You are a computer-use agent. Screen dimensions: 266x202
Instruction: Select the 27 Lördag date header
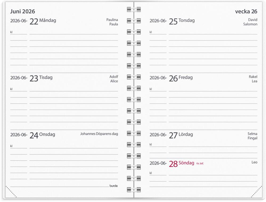[181, 135]
